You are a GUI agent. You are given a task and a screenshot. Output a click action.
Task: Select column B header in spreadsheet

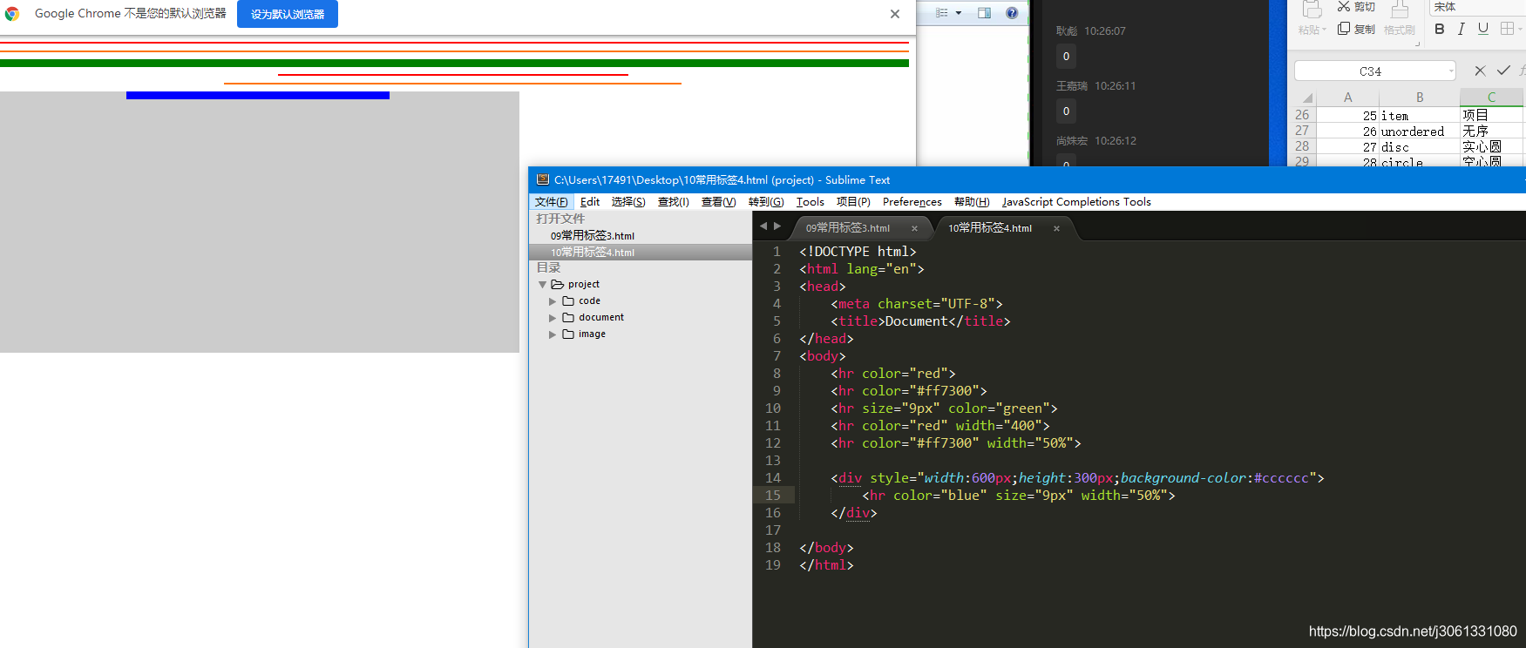(1420, 98)
